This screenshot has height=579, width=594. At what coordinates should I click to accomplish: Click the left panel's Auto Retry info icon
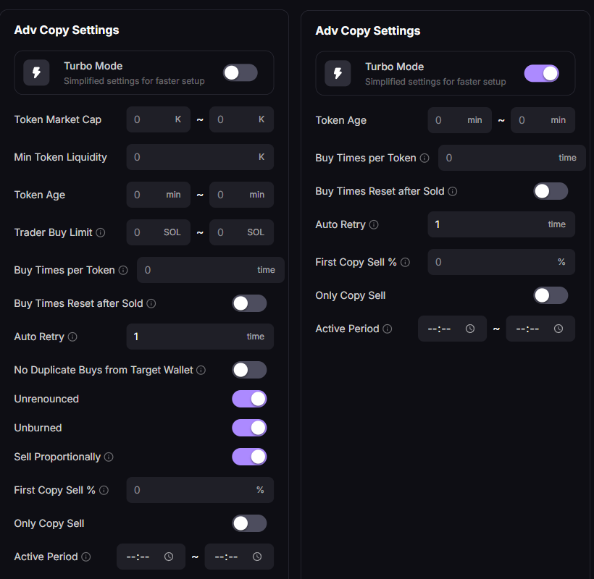coord(72,337)
